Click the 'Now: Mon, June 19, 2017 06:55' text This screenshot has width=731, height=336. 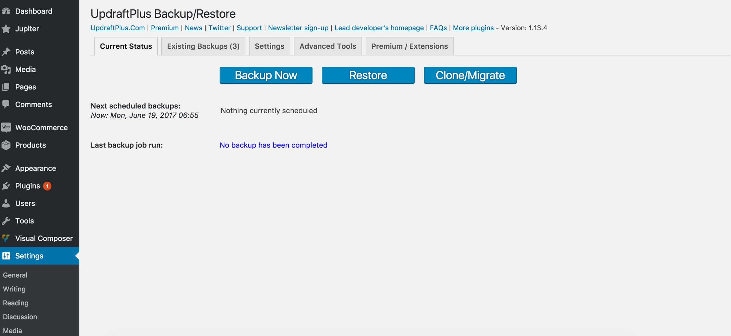pos(145,115)
